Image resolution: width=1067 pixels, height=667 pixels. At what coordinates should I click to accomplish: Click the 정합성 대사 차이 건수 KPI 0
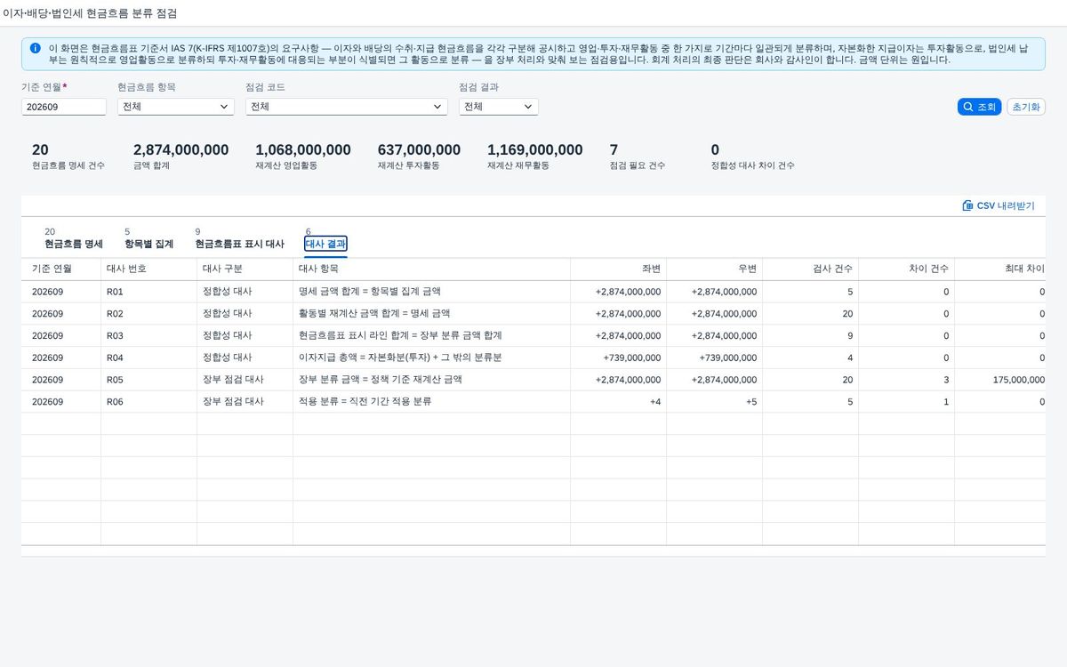point(715,150)
